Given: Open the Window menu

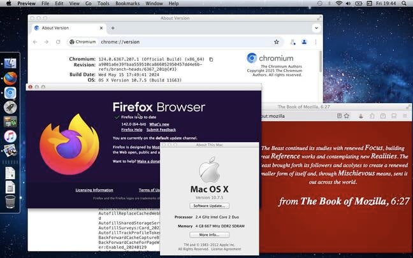Looking at the screenshot, I should click(x=154, y=3).
